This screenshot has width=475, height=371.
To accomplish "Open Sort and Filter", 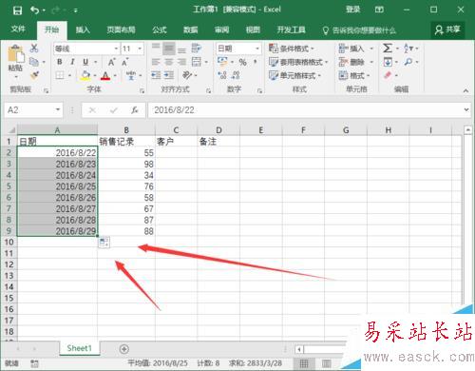I will (x=408, y=49).
